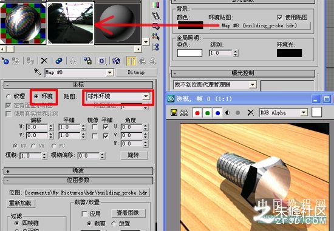This screenshot has height=231, width=334.
Task: Enable the red channel button
Action: (197, 113)
